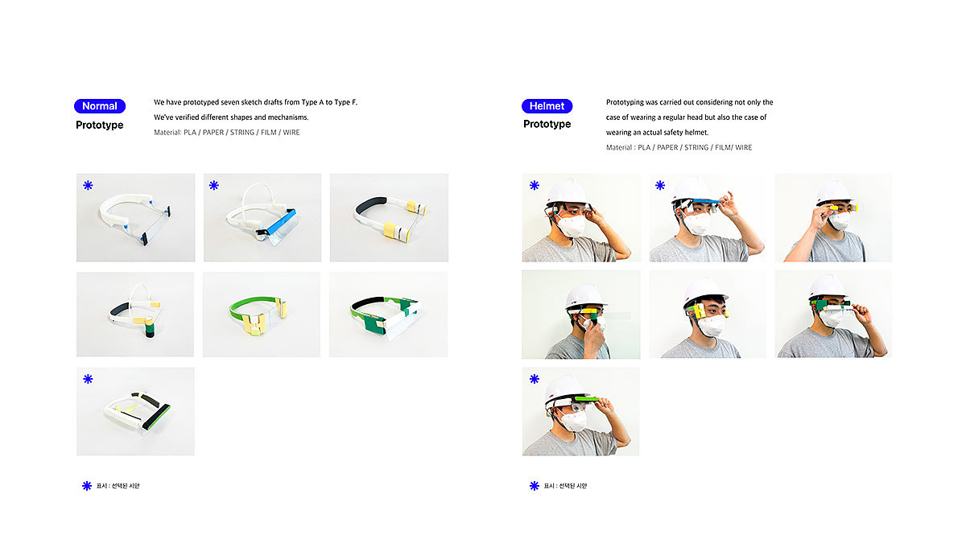Select the black and yellow headband prototype photo
The width and height of the screenshot is (966, 543).
(x=389, y=217)
